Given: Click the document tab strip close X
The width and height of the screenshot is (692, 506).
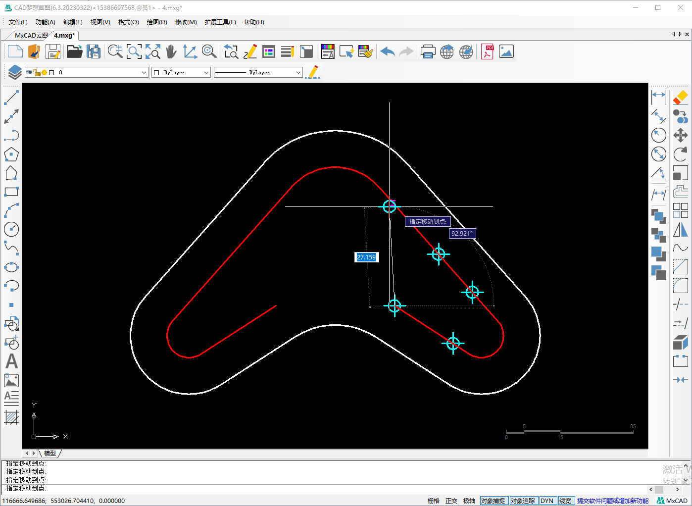Looking at the screenshot, I should tap(687, 34).
